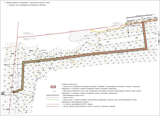This screenshot has height=116, width=160.
Task: Click the red dashed ВОЛС axis legend line
Action: click(x=52, y=104)
